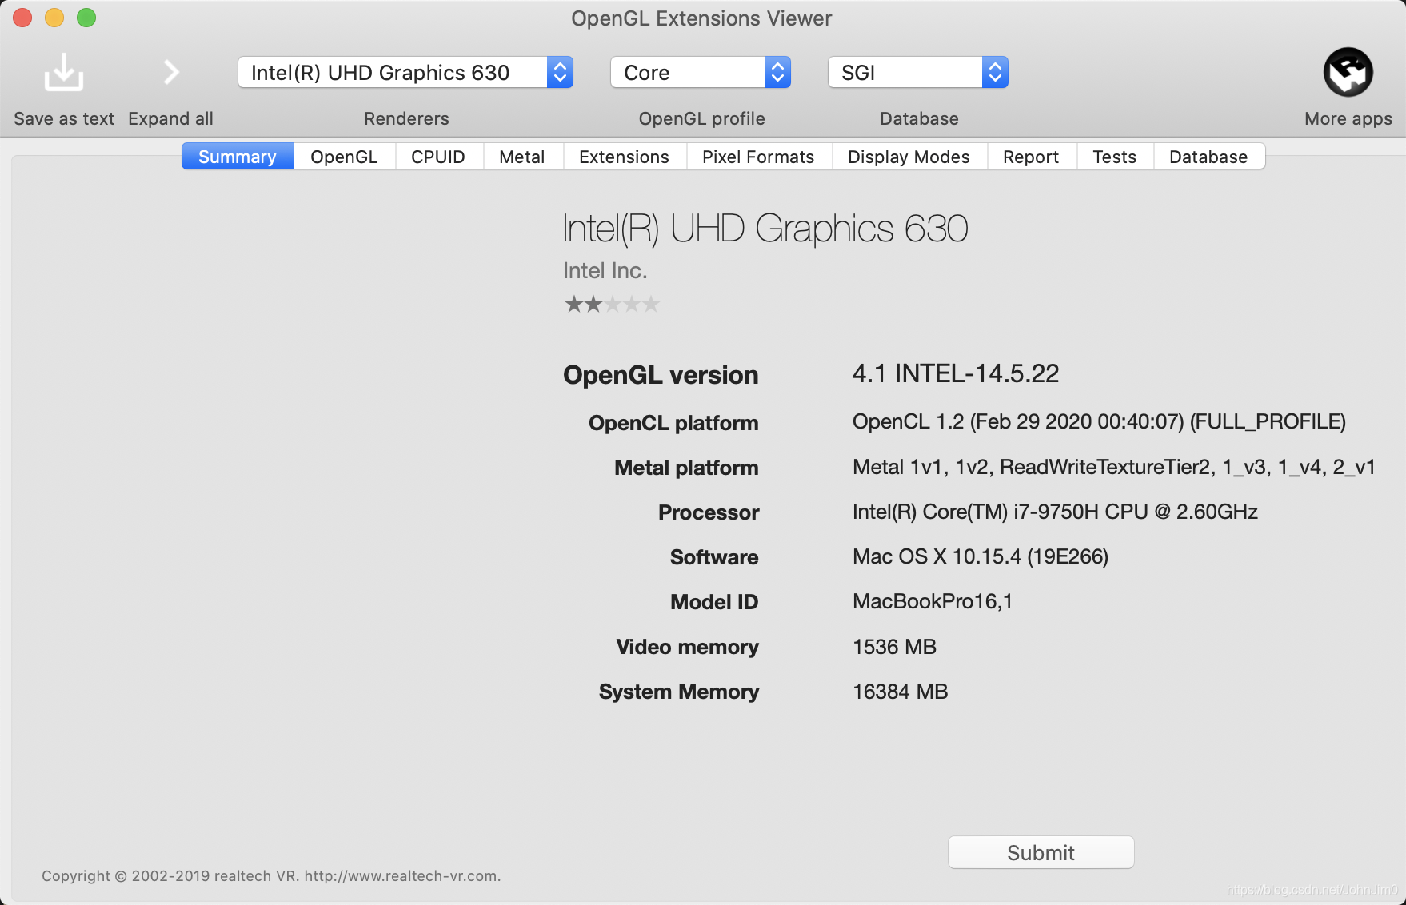Open the Display Modes tab

point(909,157)
